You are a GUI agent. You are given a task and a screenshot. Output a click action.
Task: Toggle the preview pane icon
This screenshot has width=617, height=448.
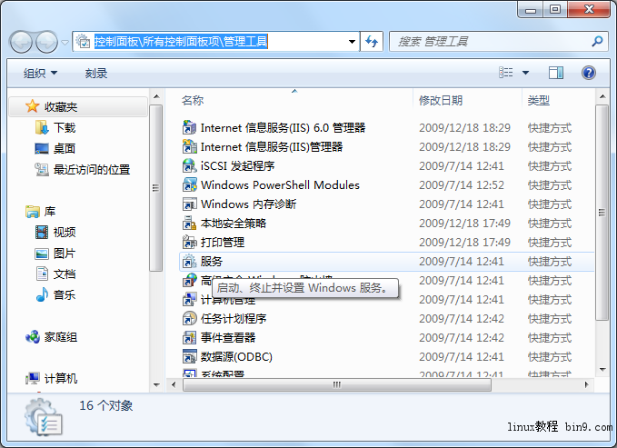tap(556, 73)
